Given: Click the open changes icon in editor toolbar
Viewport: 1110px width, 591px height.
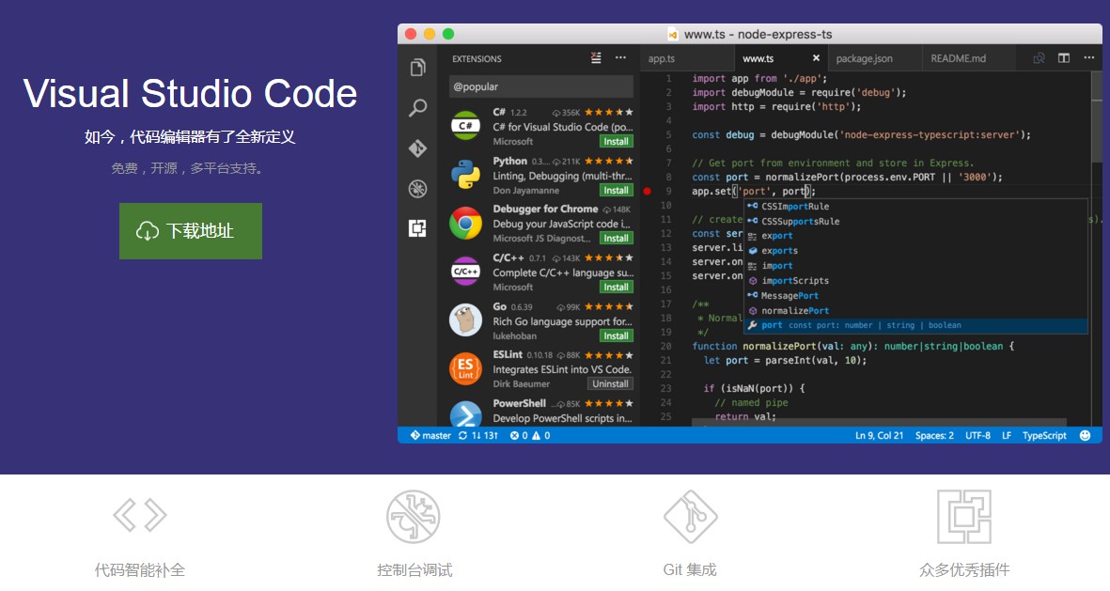Looking at the screenshot, I should 1040,58.
